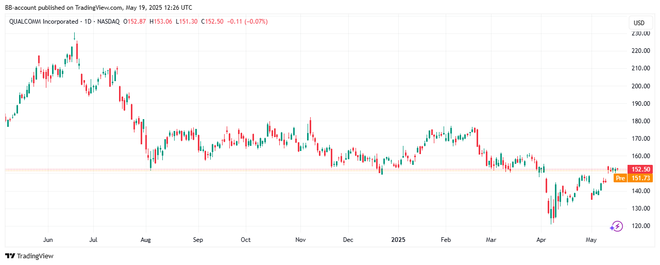Viewport: 660px width, 265px height.
Task: Click the Jun label on time axis
Action: [48, 240]
